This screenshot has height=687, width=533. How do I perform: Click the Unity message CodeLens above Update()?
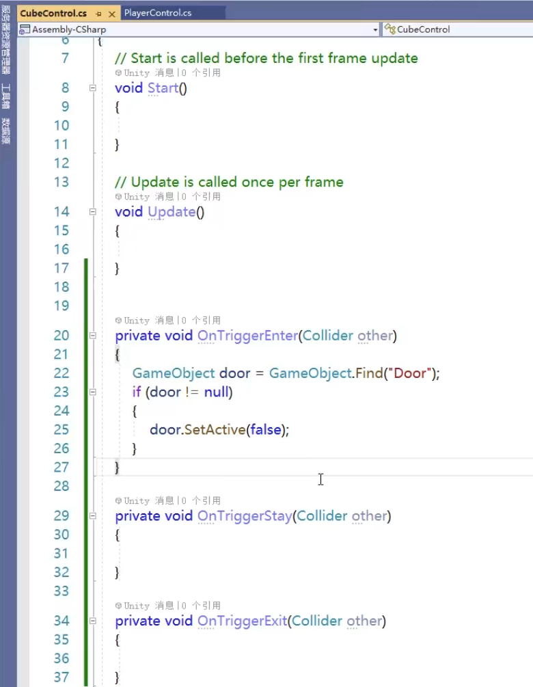(167, 197)
